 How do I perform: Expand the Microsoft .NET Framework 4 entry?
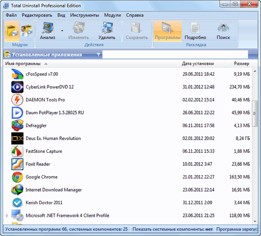coord(7,216)
